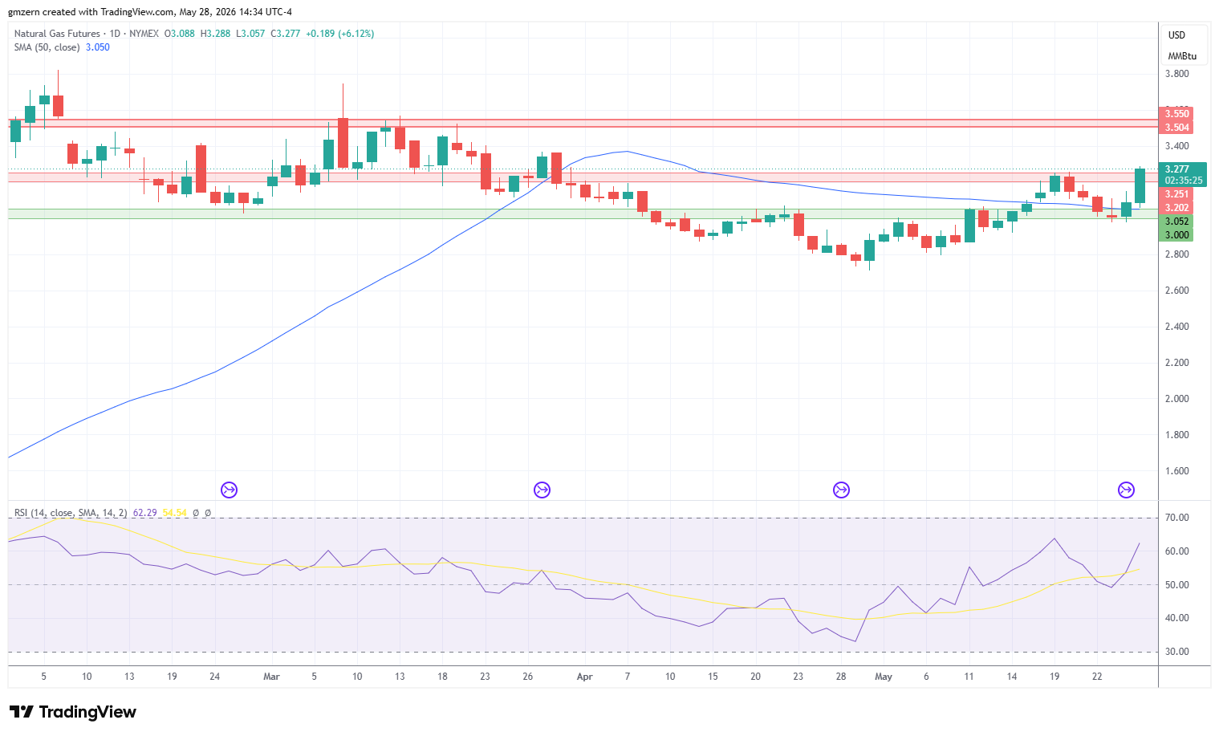Click the 3.504 resistance price label

[1176, 128]
